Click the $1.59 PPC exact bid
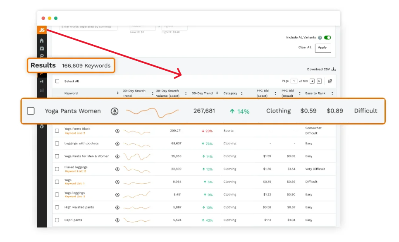Viewport: 399px width, 242px height. click(x=267, y=156)
